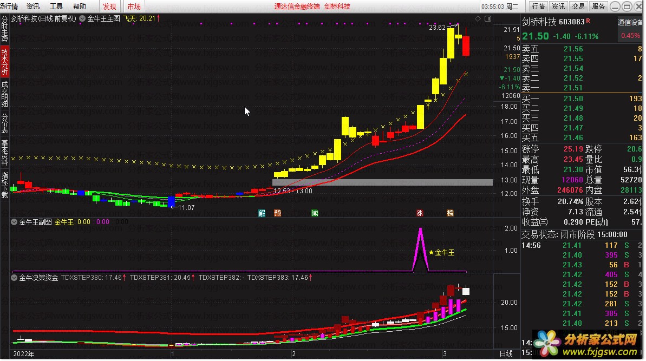Expand the 金牛王副图 indicator dropdown arrow
The image size is (646, 361).
tap(14, 222)
